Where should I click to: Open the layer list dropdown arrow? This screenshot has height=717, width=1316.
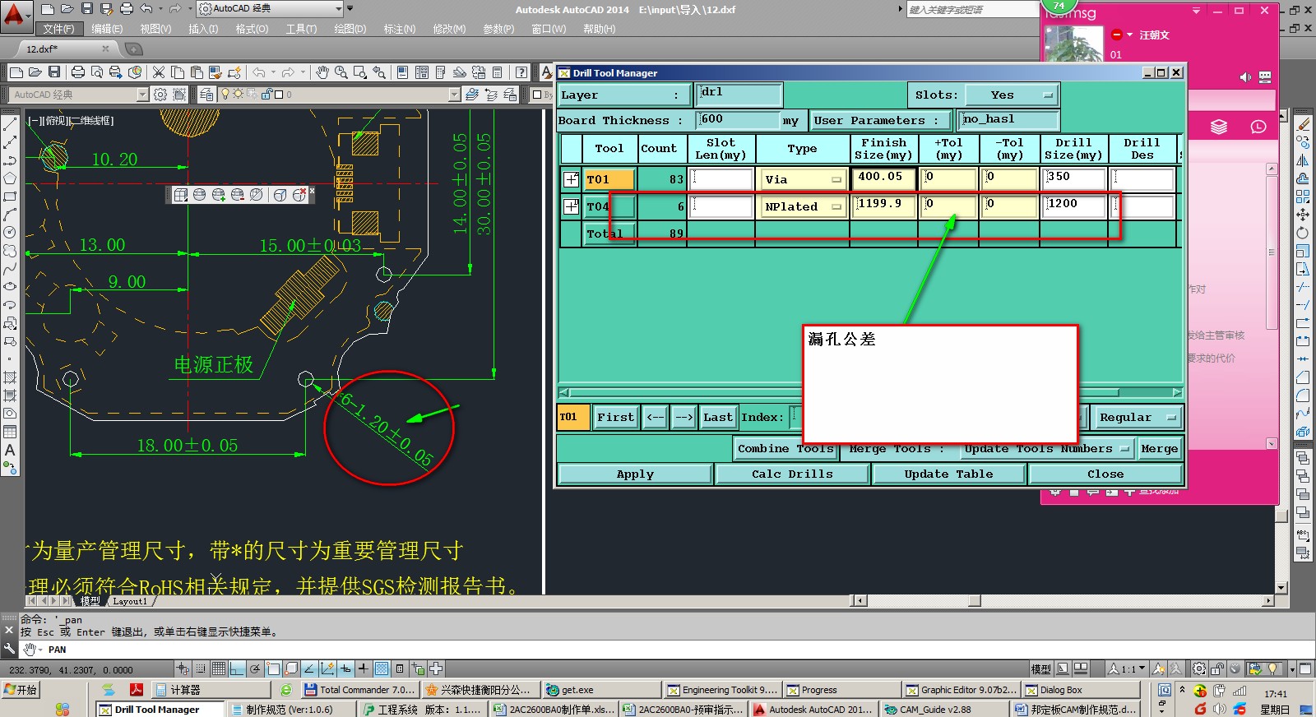pyautogui.click(x=455, y=95)
